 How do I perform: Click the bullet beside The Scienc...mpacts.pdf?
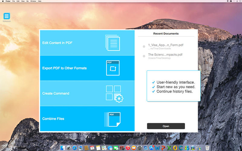(144, 56)
